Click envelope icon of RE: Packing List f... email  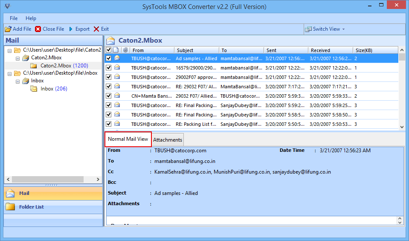[117, 124]
